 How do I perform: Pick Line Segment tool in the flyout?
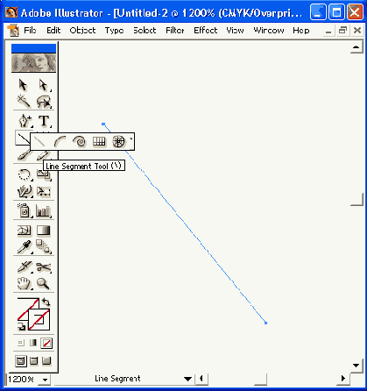(x=39, y=142)
